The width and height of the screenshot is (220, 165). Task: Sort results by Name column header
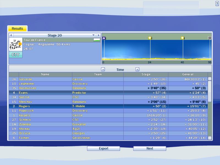[45, 74]
